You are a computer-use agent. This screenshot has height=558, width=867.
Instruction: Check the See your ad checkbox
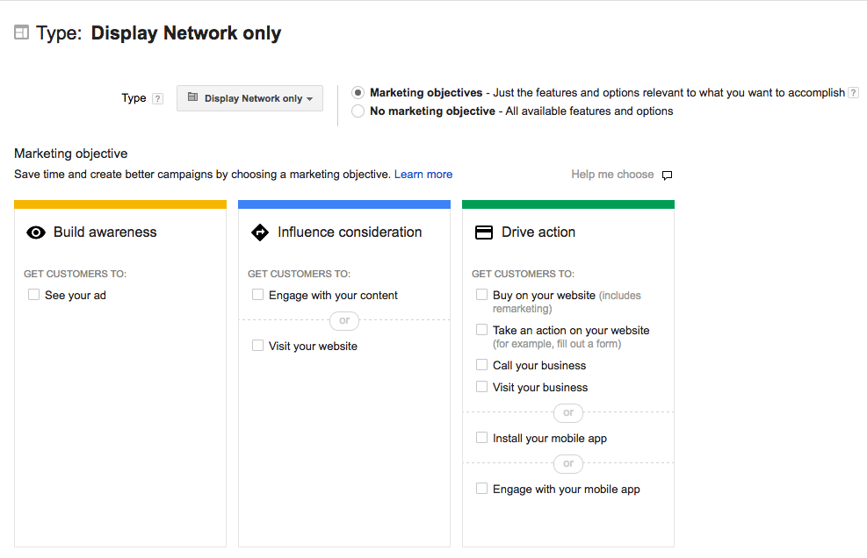[33, 295]
